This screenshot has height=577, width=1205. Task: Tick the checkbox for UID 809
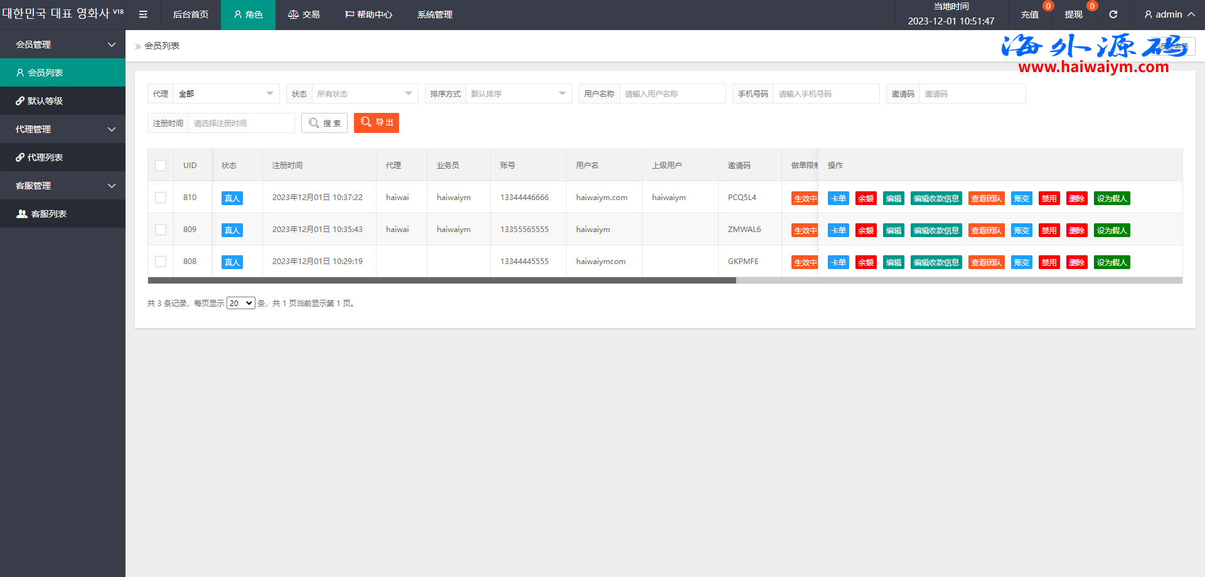click(161, 230)
